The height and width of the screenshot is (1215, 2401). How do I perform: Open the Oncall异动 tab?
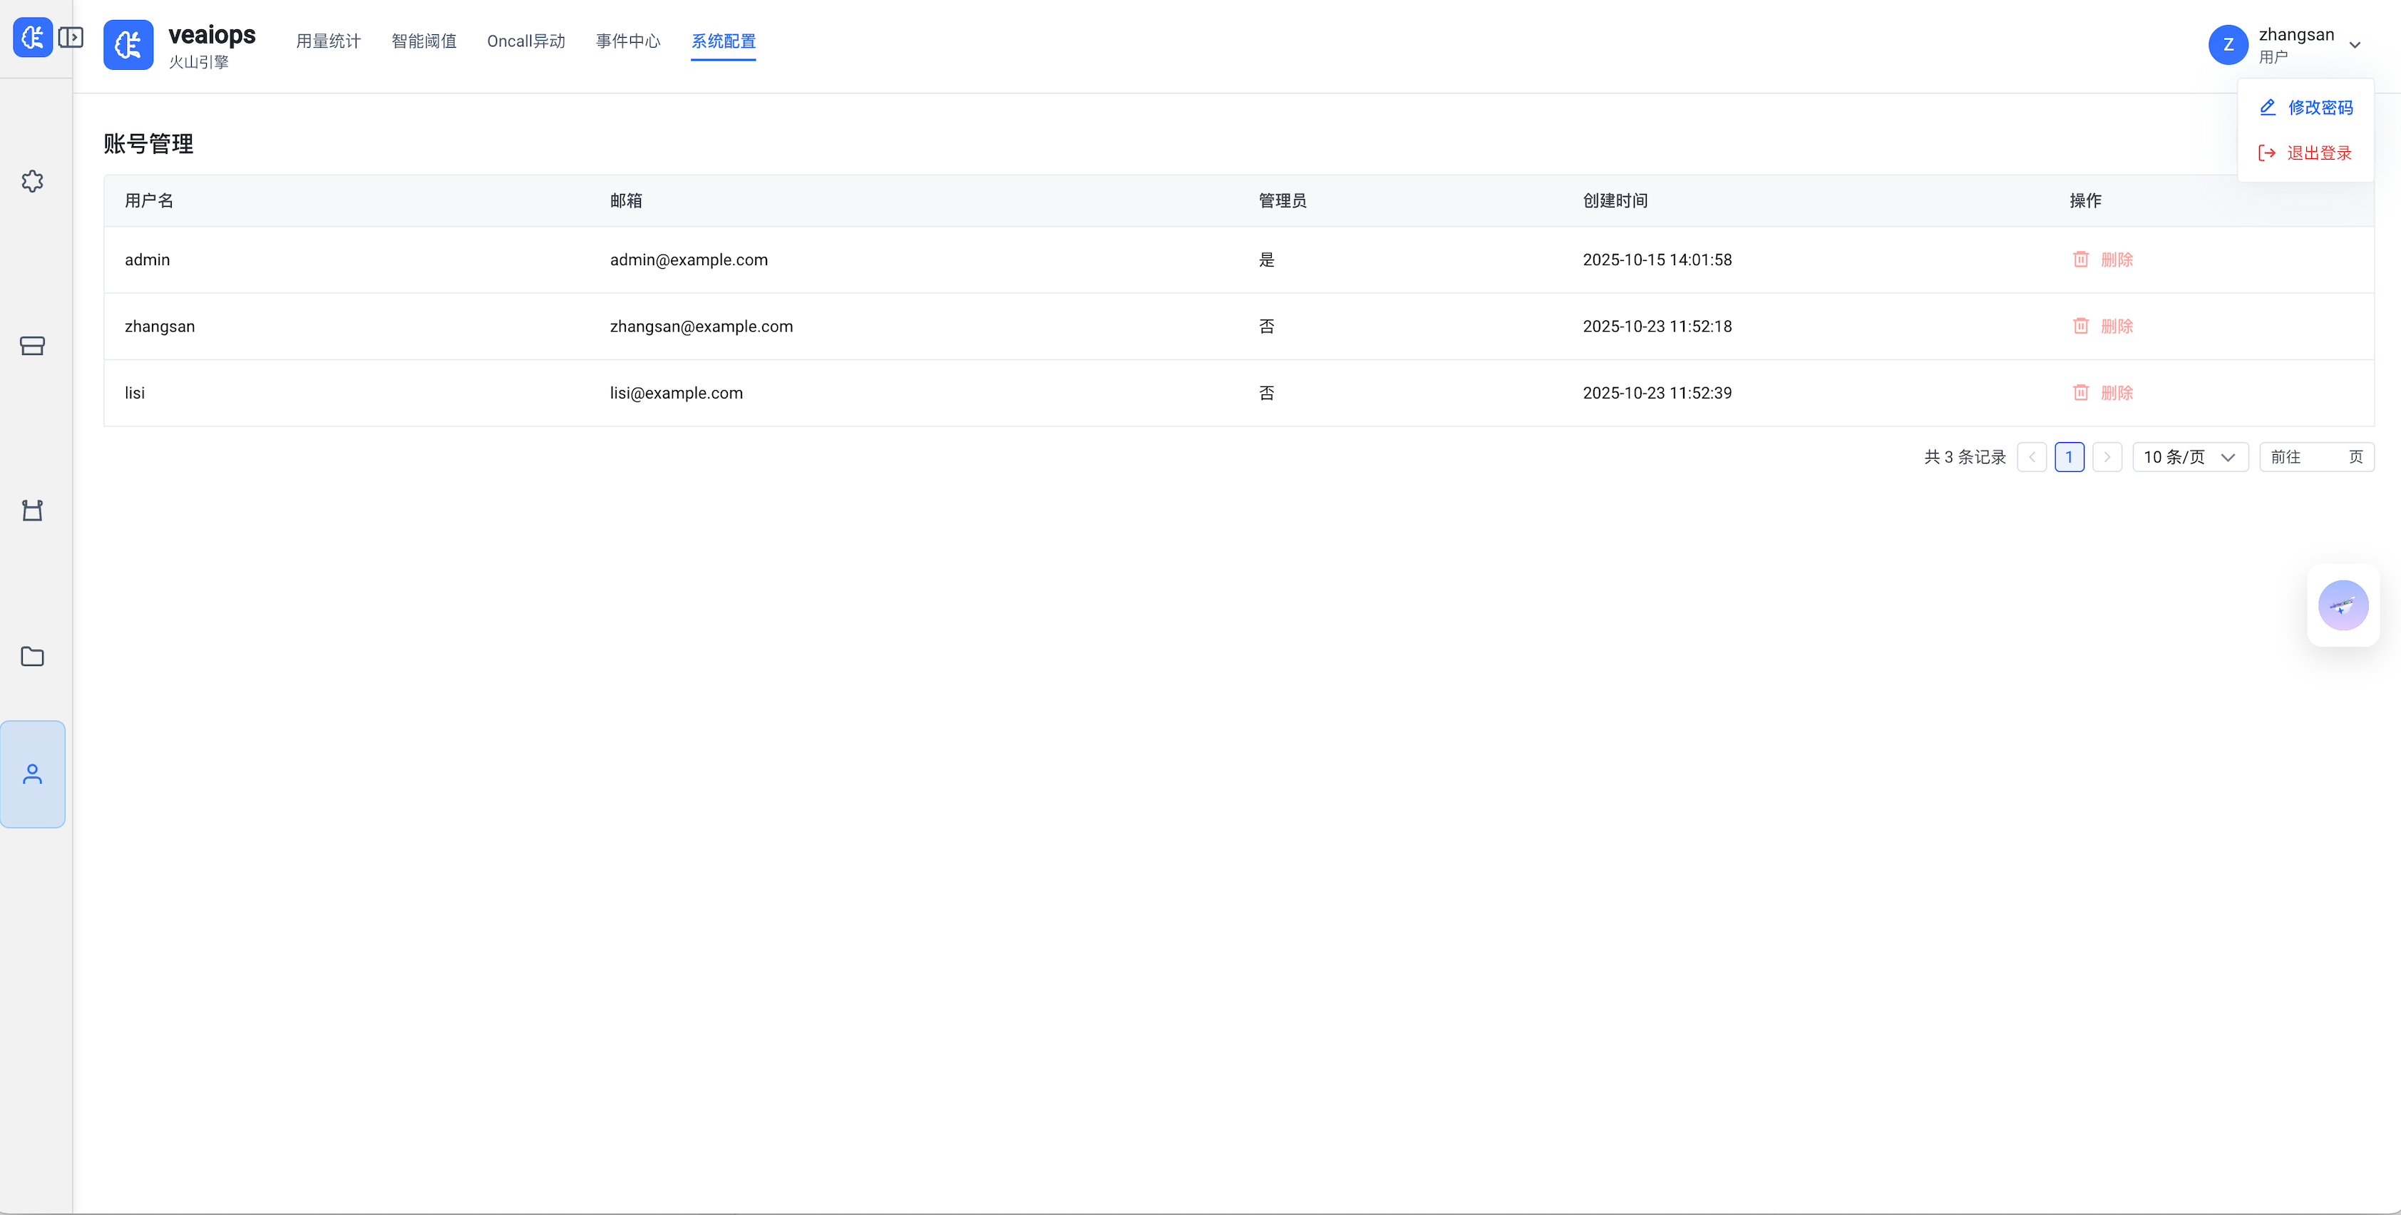525,41
